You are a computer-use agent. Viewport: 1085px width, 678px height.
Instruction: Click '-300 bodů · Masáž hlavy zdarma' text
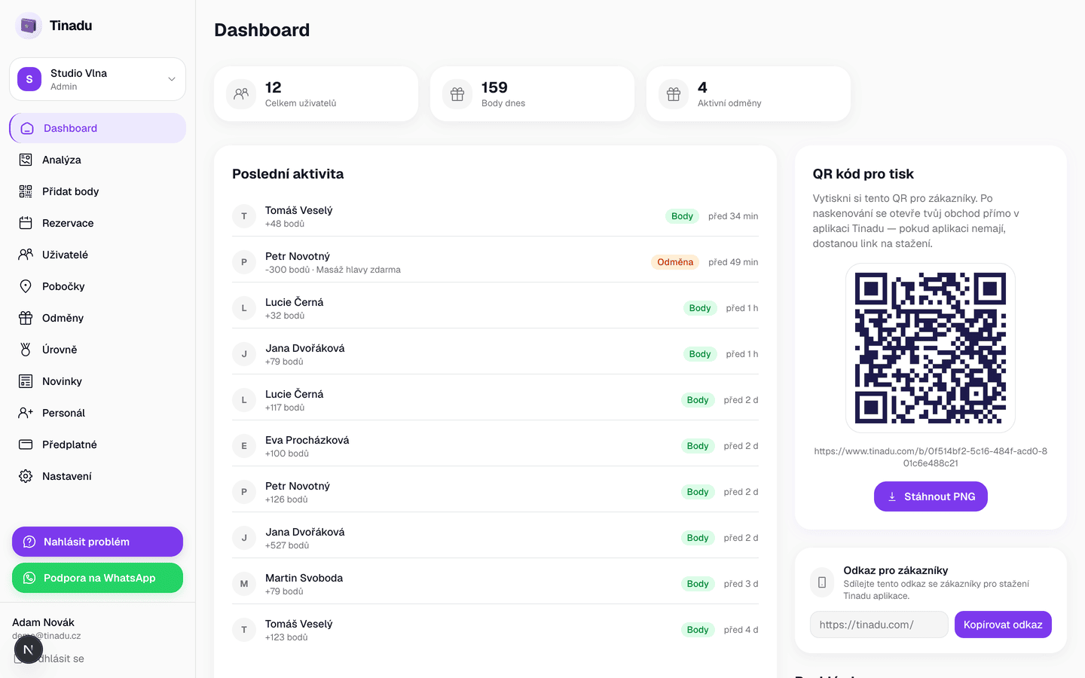pyautogui.click(x=333, y=270)
